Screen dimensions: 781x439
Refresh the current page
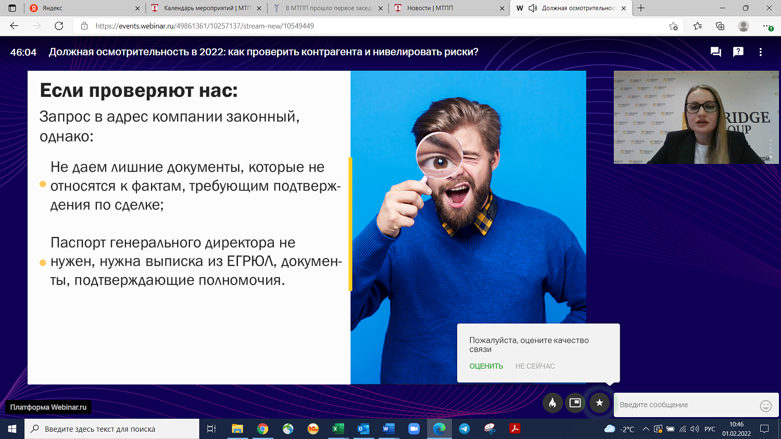coord(59,26)
